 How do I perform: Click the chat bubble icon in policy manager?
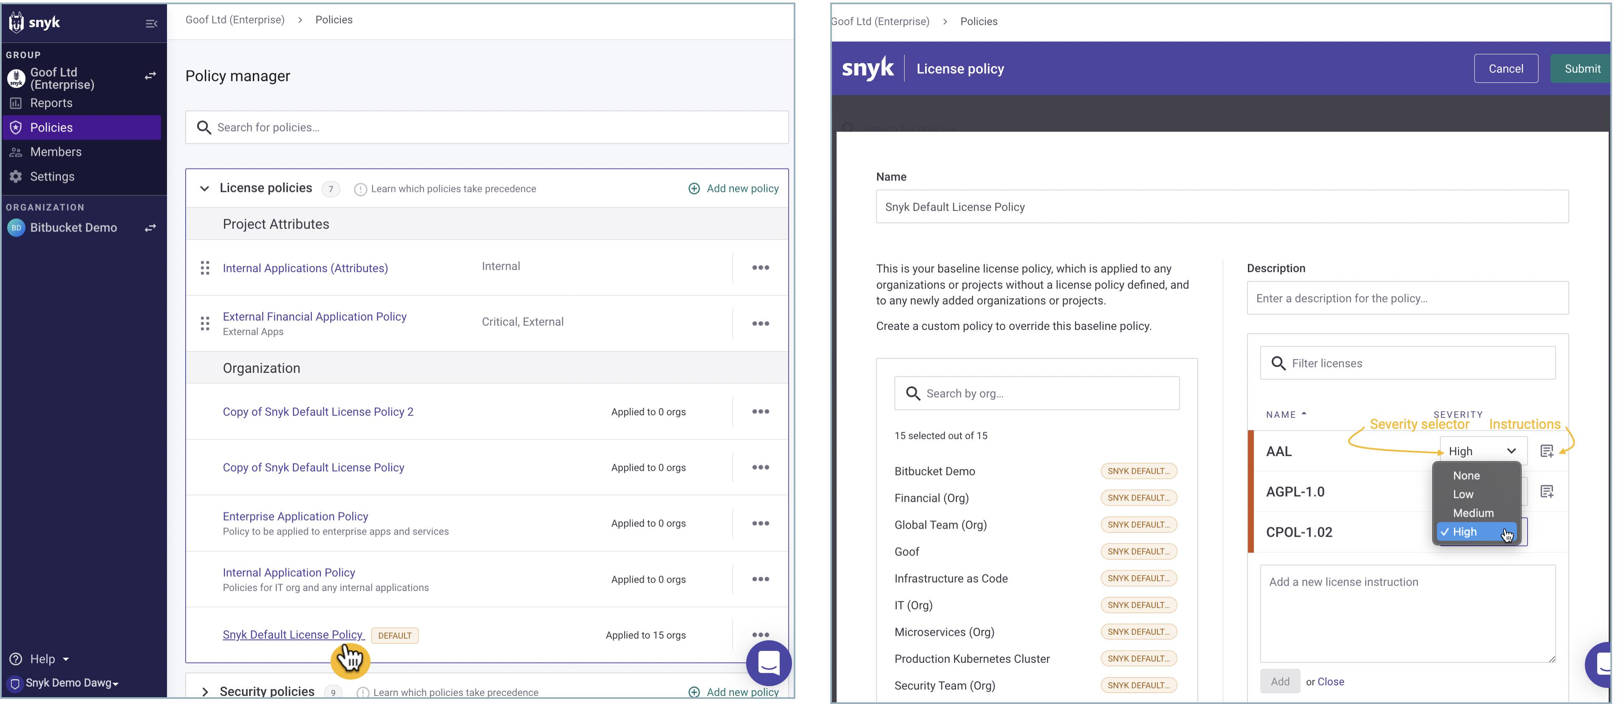(x=768, y=662)
